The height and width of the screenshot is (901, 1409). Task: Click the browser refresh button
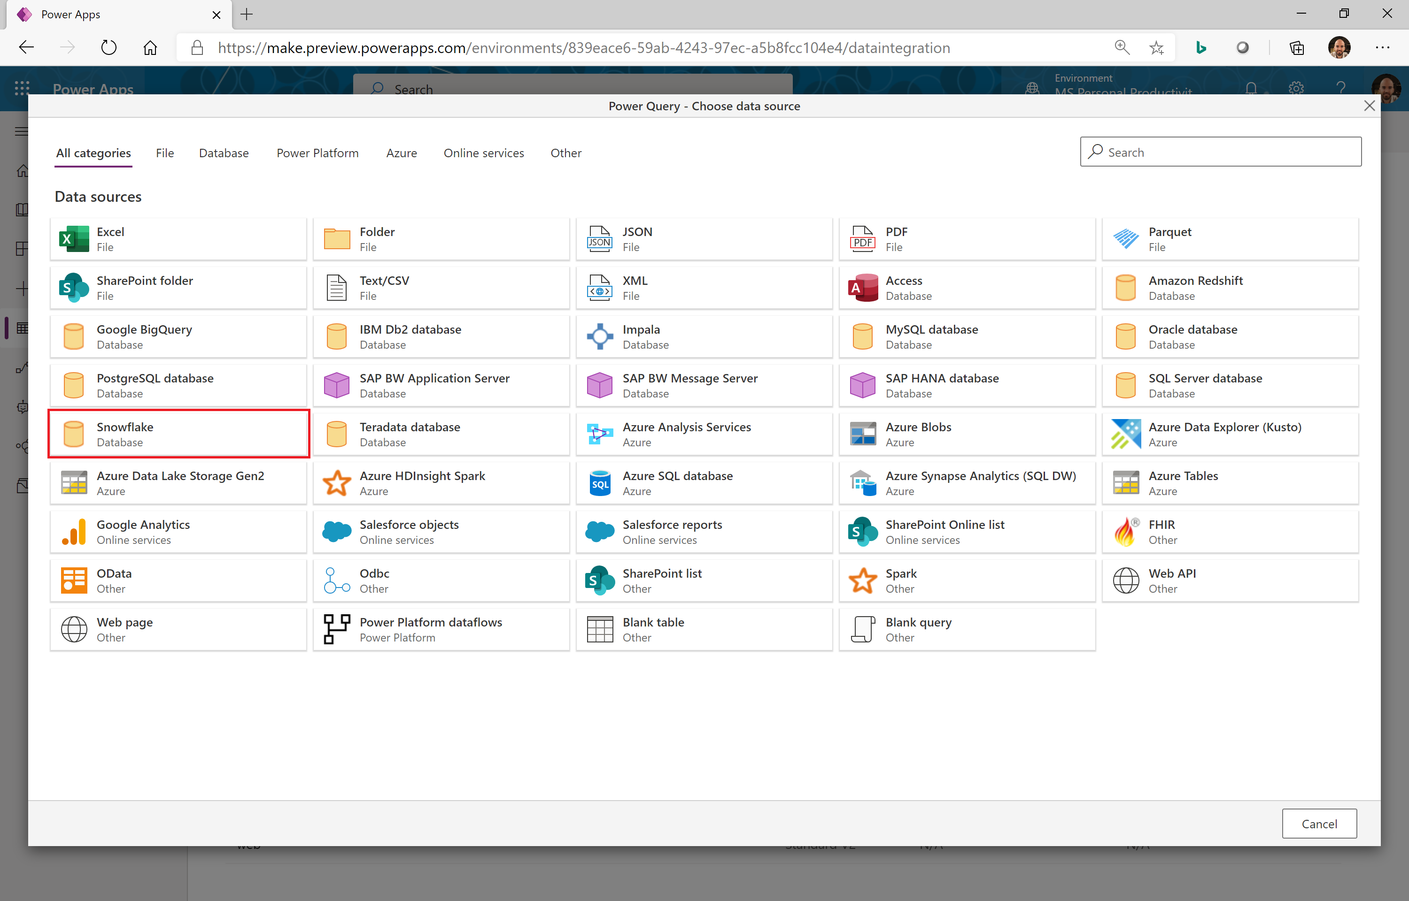tap(109, 47)
